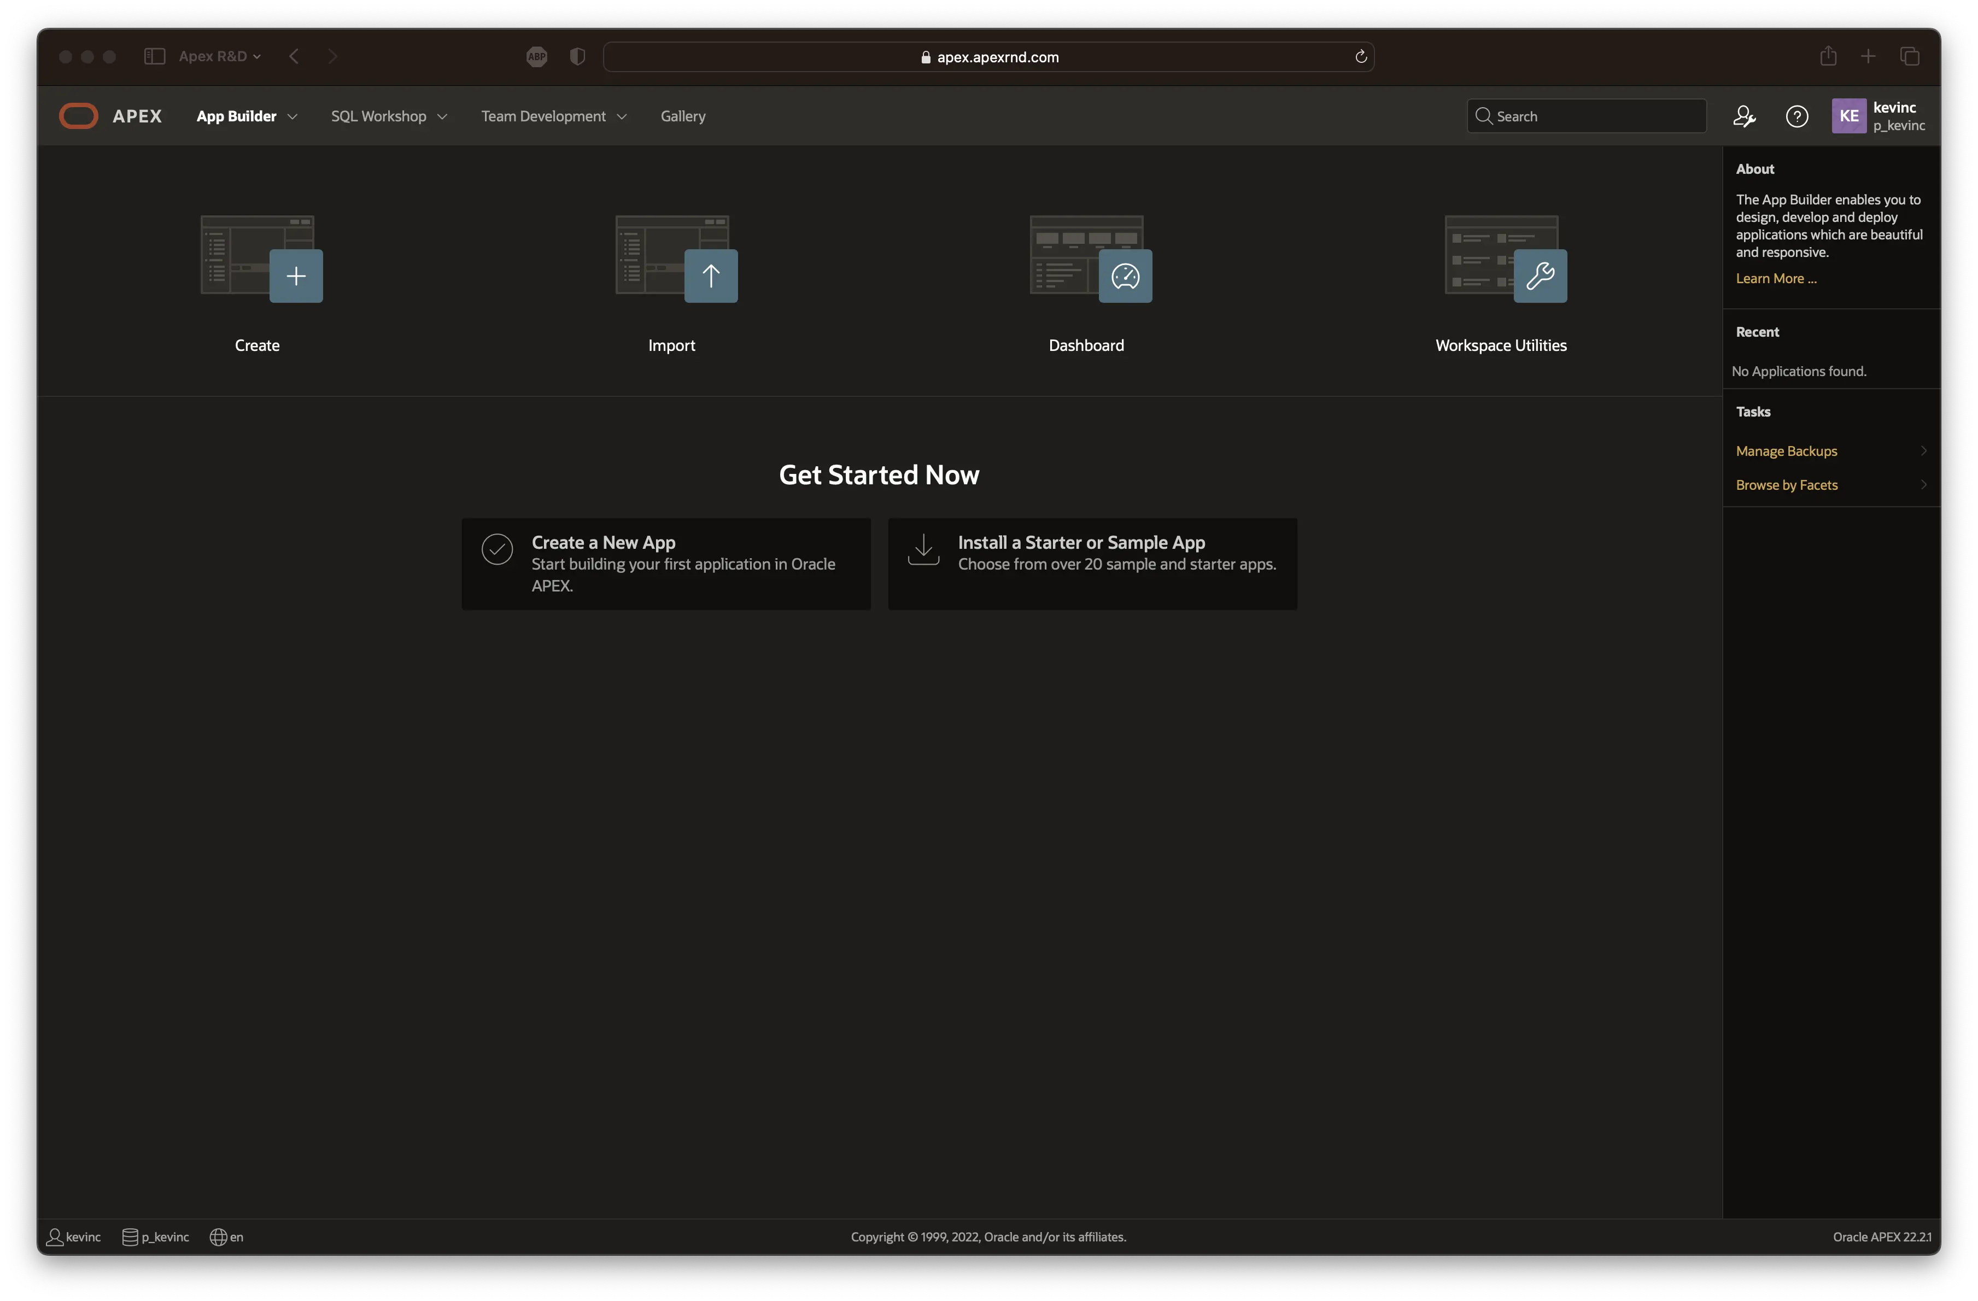
Task: Go back with Safari's back arrow
Action: tap(294, 56)
